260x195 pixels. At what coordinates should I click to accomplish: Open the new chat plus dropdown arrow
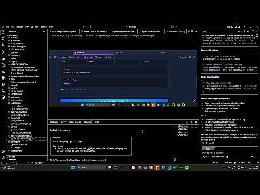pyautogui.click(x=241, y=32)
